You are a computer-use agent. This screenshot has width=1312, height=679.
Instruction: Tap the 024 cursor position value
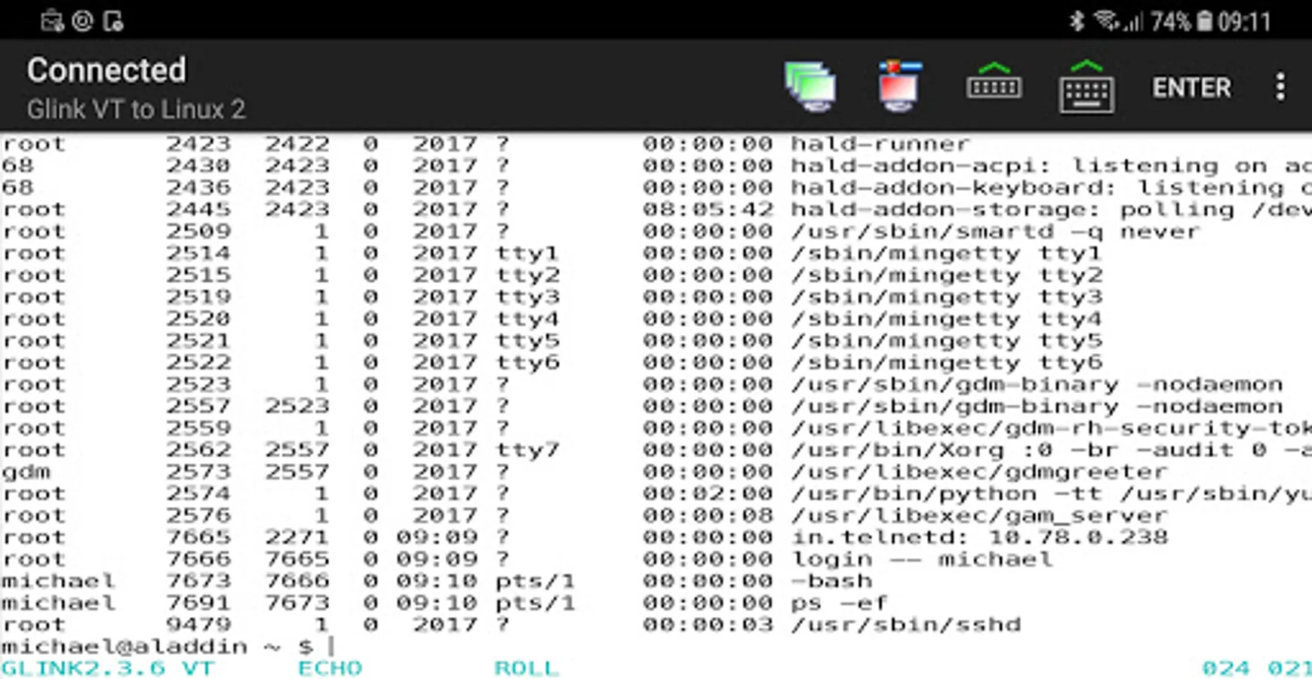[1226, 668]
